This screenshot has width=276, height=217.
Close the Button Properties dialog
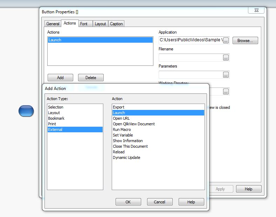click(x=256, y=10)
